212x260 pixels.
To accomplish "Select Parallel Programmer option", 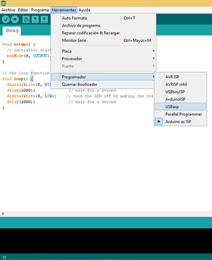I will [180, 114].
